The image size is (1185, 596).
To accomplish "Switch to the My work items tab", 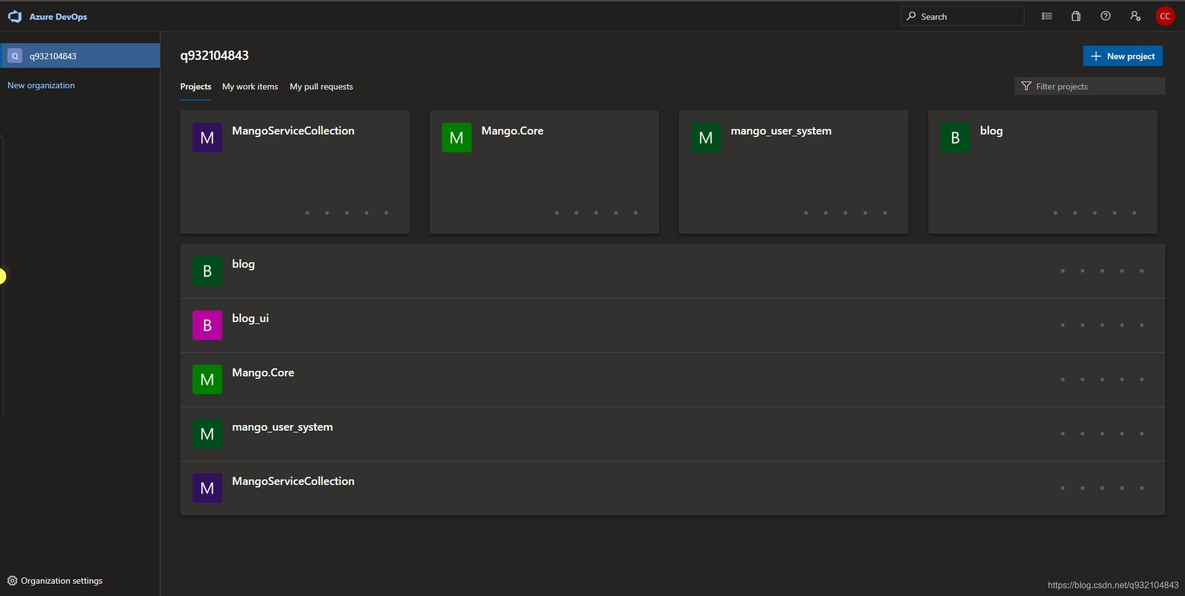I will [x=250, y=86].
